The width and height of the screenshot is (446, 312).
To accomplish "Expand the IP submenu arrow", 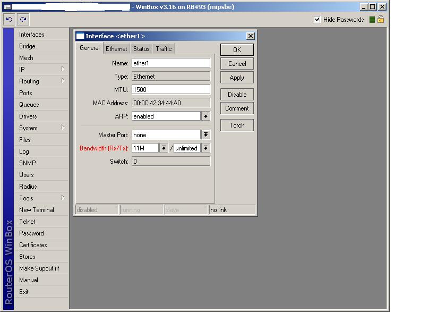I will [63, 69].
